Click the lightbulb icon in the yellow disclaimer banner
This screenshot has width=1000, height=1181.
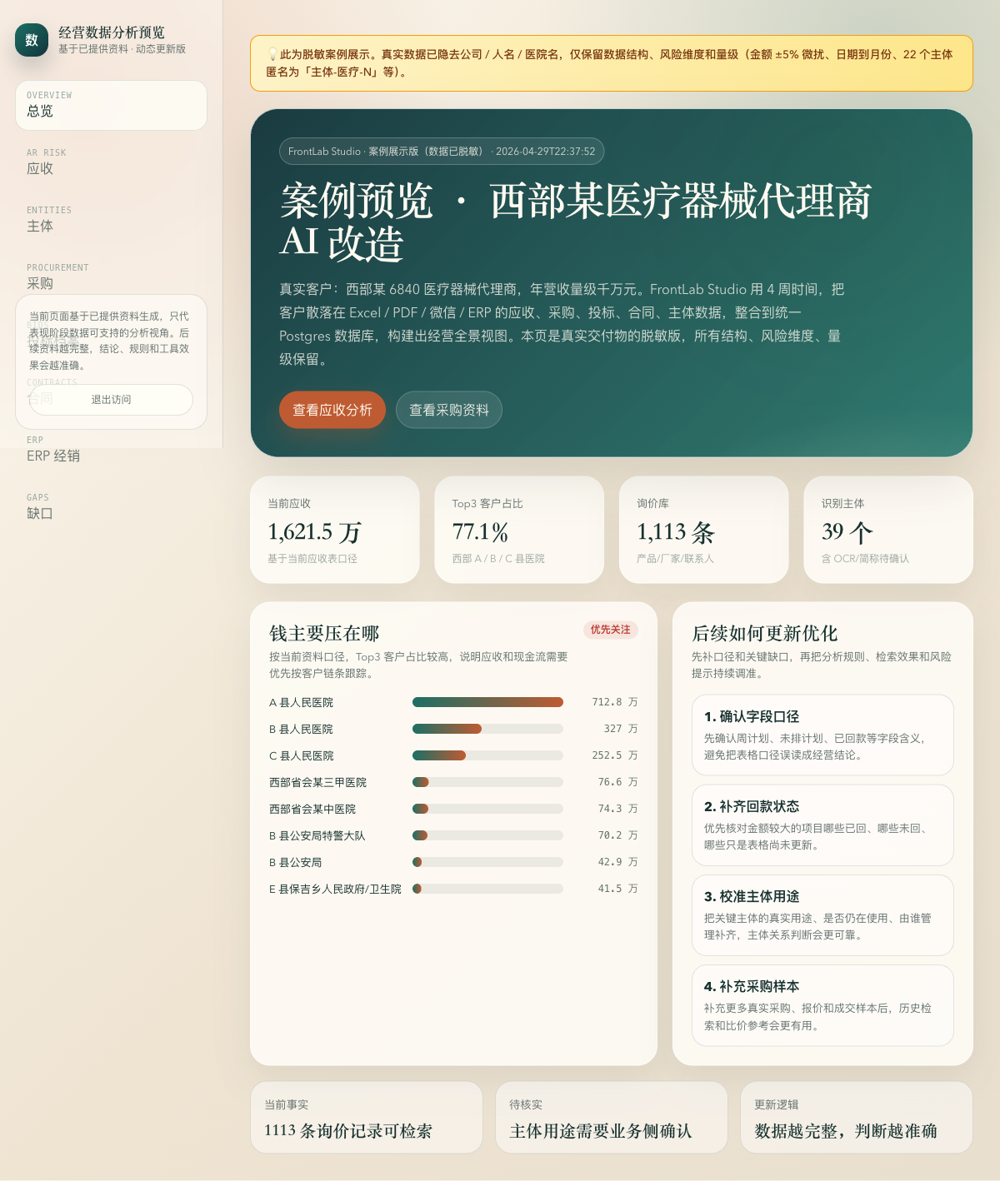click(x=270, y=54)
